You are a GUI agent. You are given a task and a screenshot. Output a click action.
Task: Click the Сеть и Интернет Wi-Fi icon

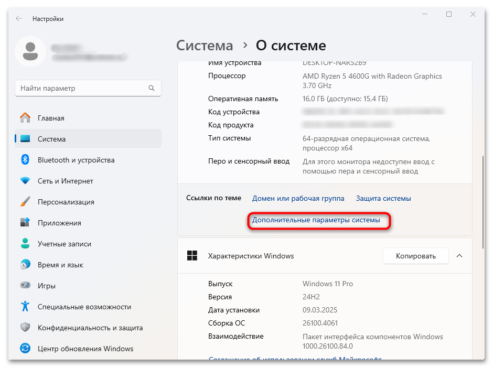[25, 181]
